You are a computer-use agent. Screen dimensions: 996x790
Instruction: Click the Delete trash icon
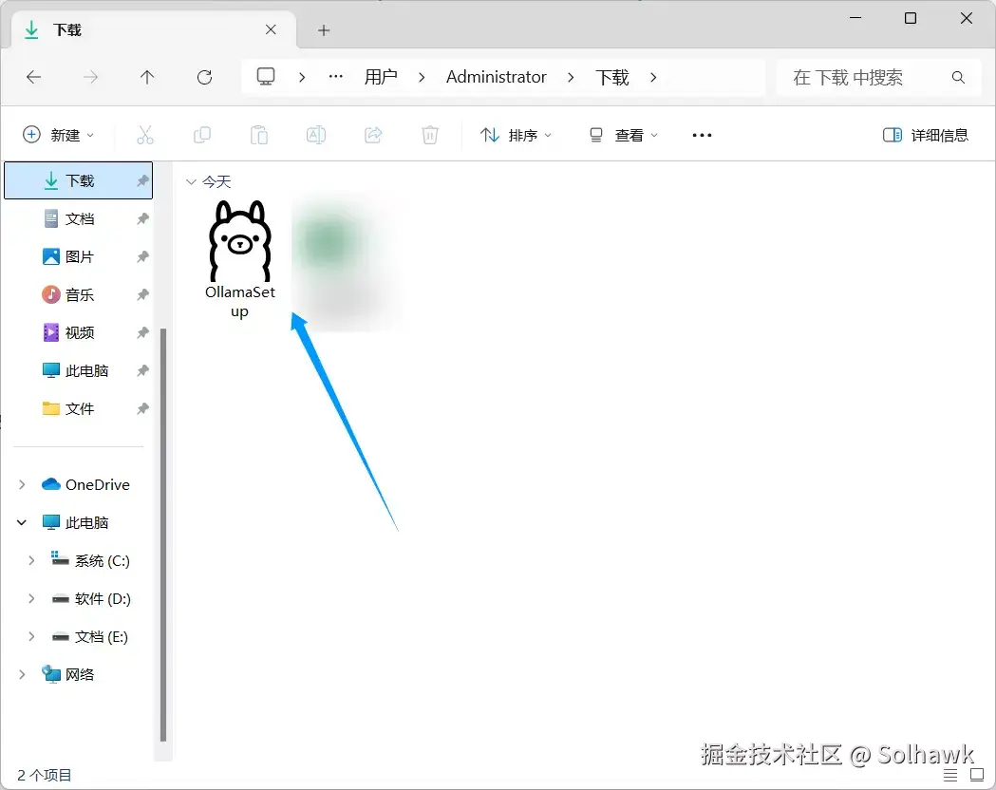pyautogui.click(x=430, y=135)
